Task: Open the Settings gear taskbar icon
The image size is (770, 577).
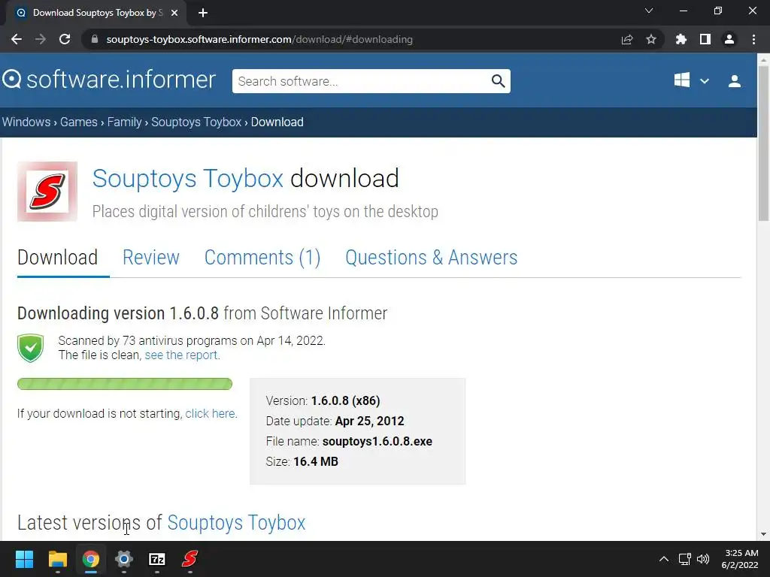Action: pos(124,559)
